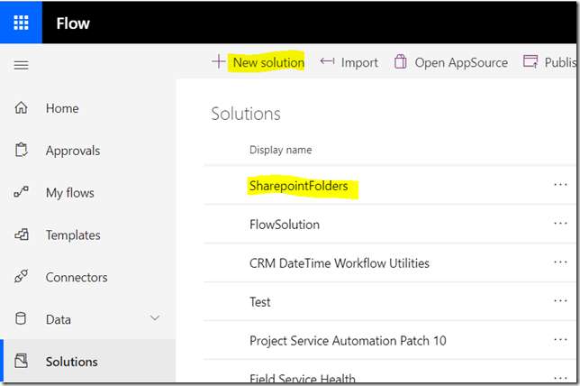Image resolution: width=580 pixels, height=386 pixels.
Task: Open Approvals in sidebar
Action: pyautogui.click(x=73, y=151)
